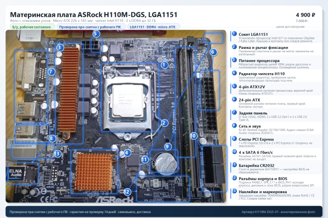Click the price '4 900 ₽'
The width and height of the screenshot is (328, 218).
point(306,15)
